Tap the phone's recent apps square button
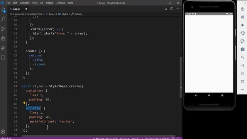This screenshot has width=247, height=139. coord(222,95)
